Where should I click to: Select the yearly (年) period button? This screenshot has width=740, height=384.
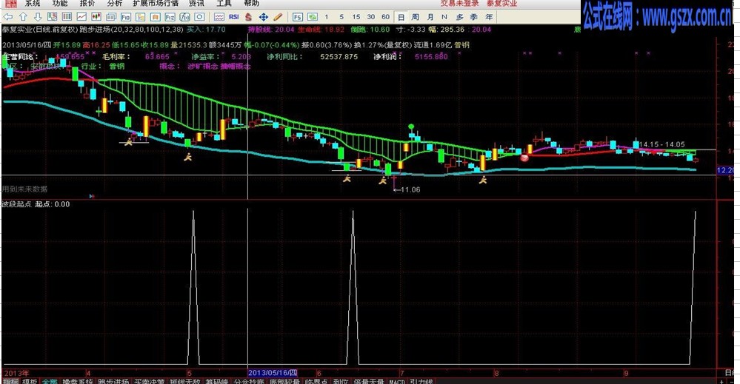tap(489, 17)
